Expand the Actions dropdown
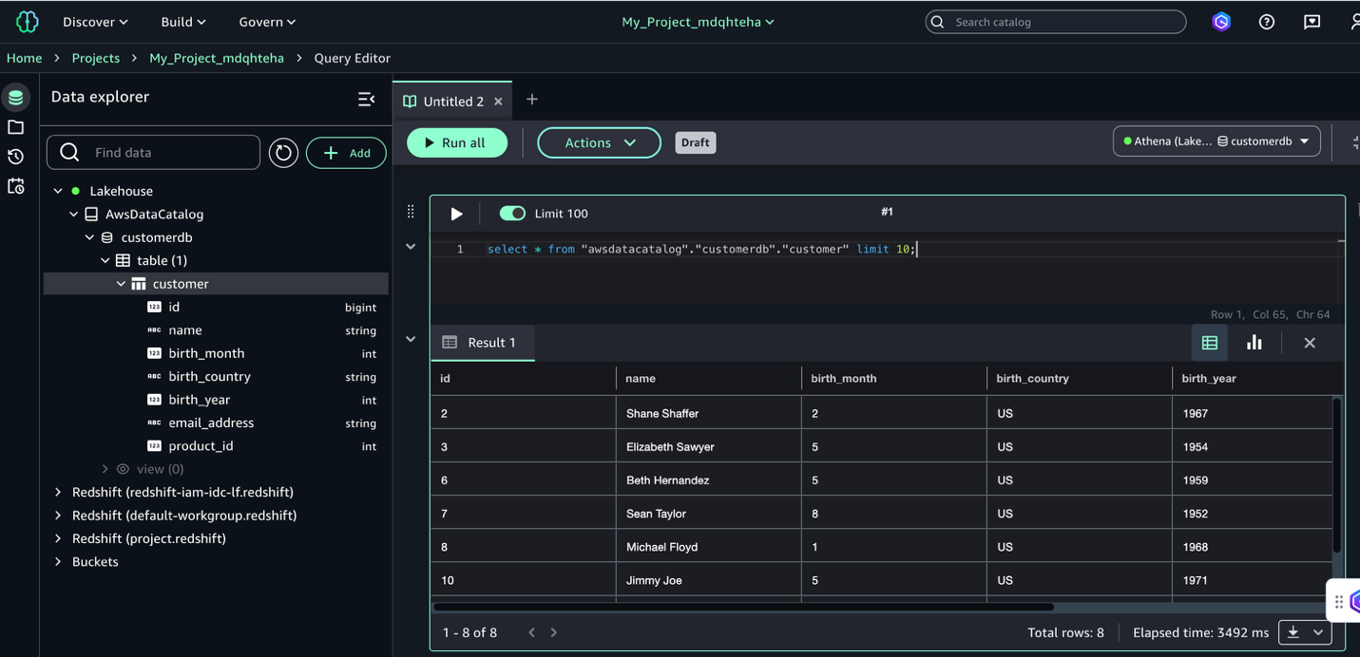 (x=599, y=142)
